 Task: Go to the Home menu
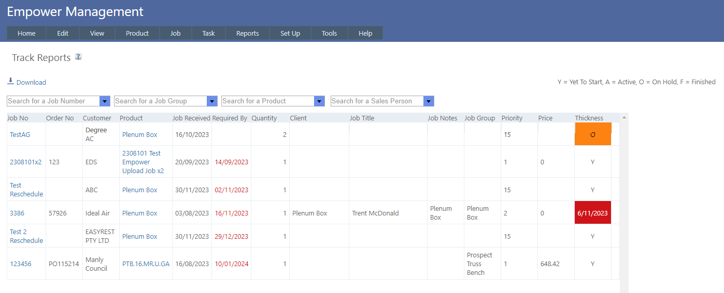coord(26,33)
